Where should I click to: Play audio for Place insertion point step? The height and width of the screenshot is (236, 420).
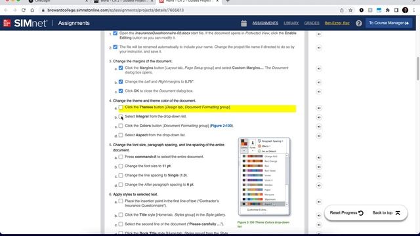coord(319,202)
